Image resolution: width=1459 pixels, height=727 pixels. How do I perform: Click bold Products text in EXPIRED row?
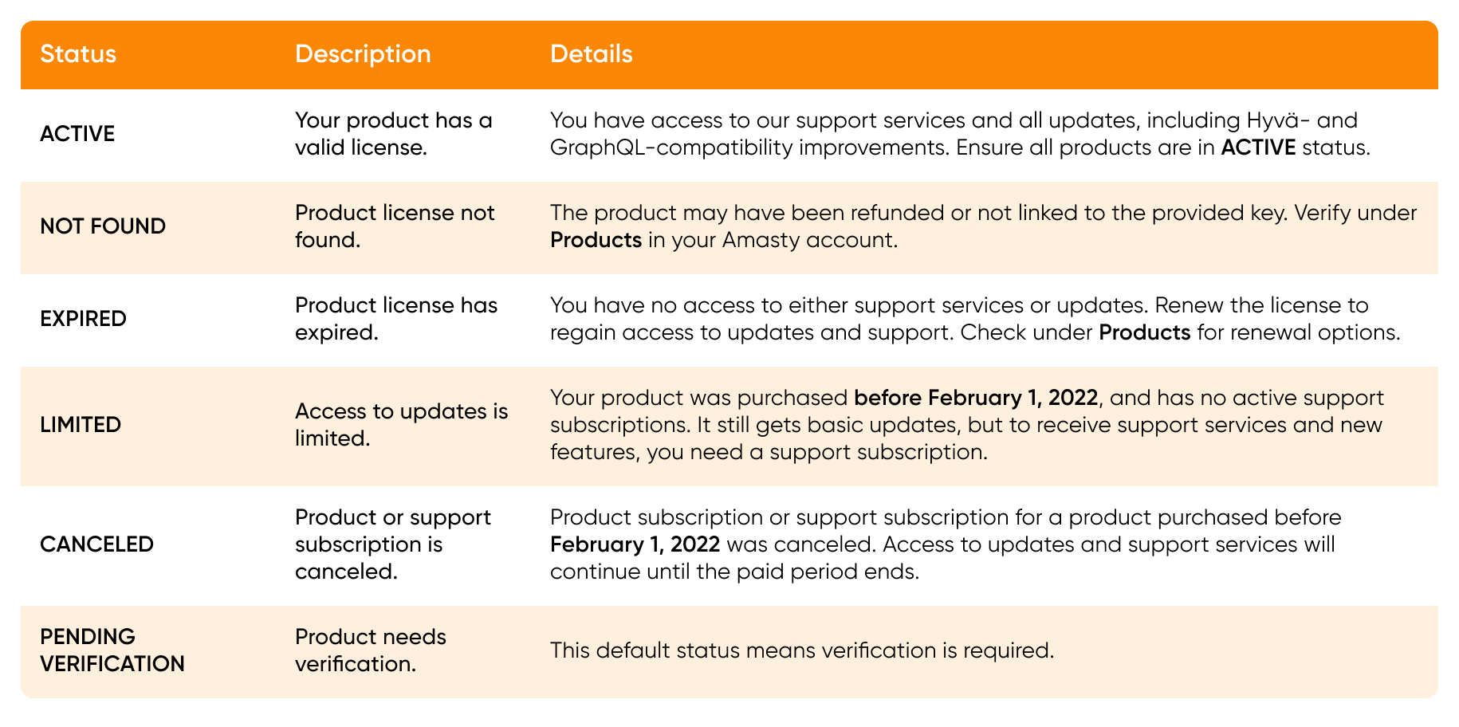tap(1144, 332)
